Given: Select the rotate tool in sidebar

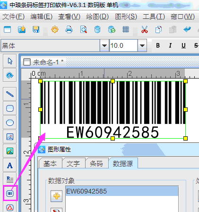Looking at the screenshot, I should pos(10,75).
